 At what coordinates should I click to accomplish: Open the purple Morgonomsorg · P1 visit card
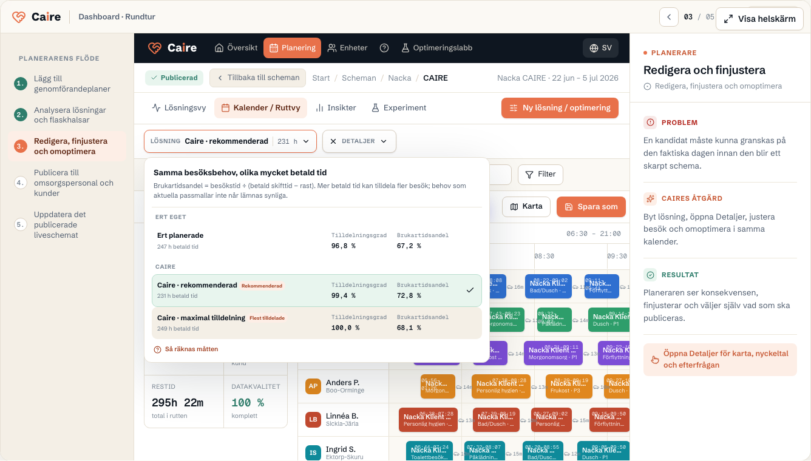pos(553,353)
